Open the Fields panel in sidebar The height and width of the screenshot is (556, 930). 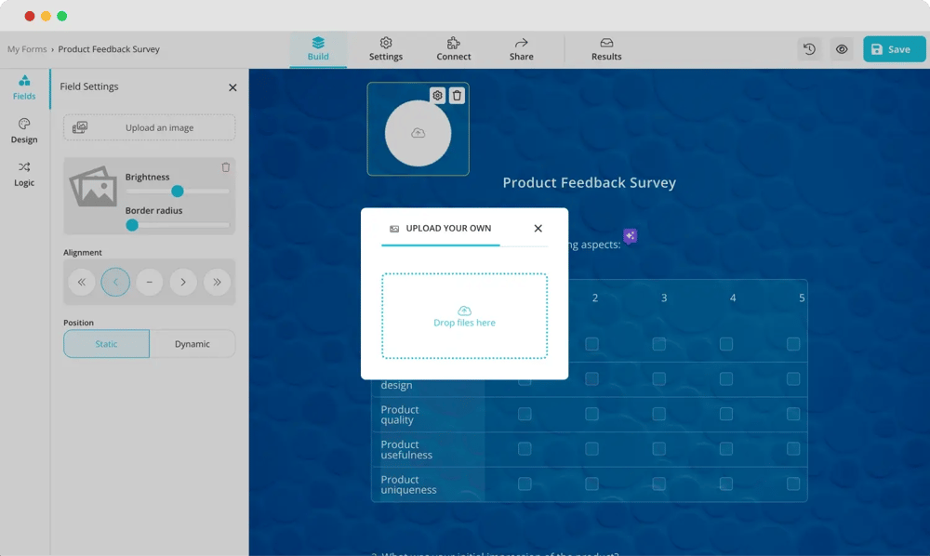pos(23,88)
